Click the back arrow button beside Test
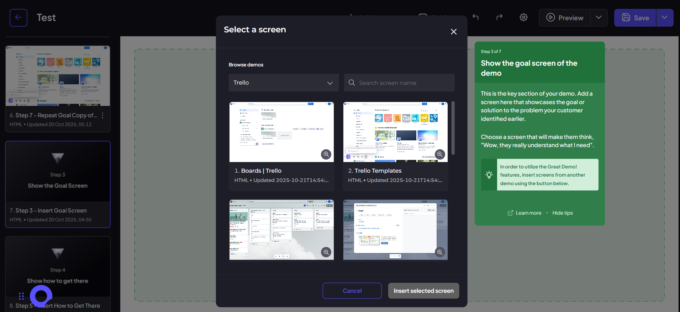 pyautogui.click(x=19, y=18)
